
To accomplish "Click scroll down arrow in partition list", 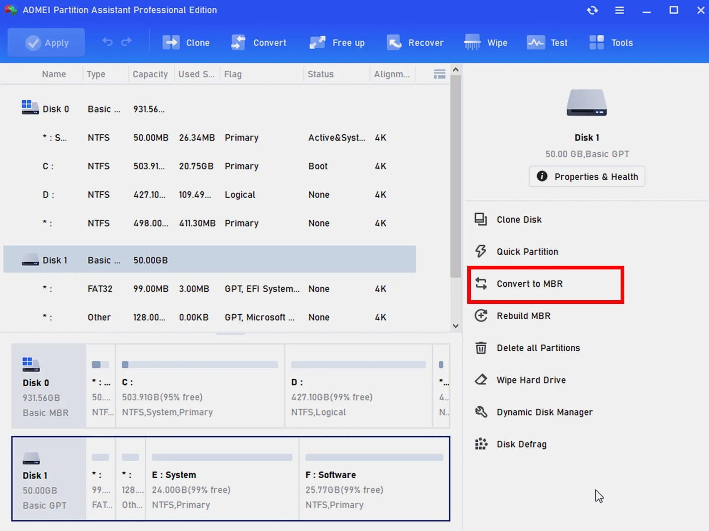I will click(455, 326).
